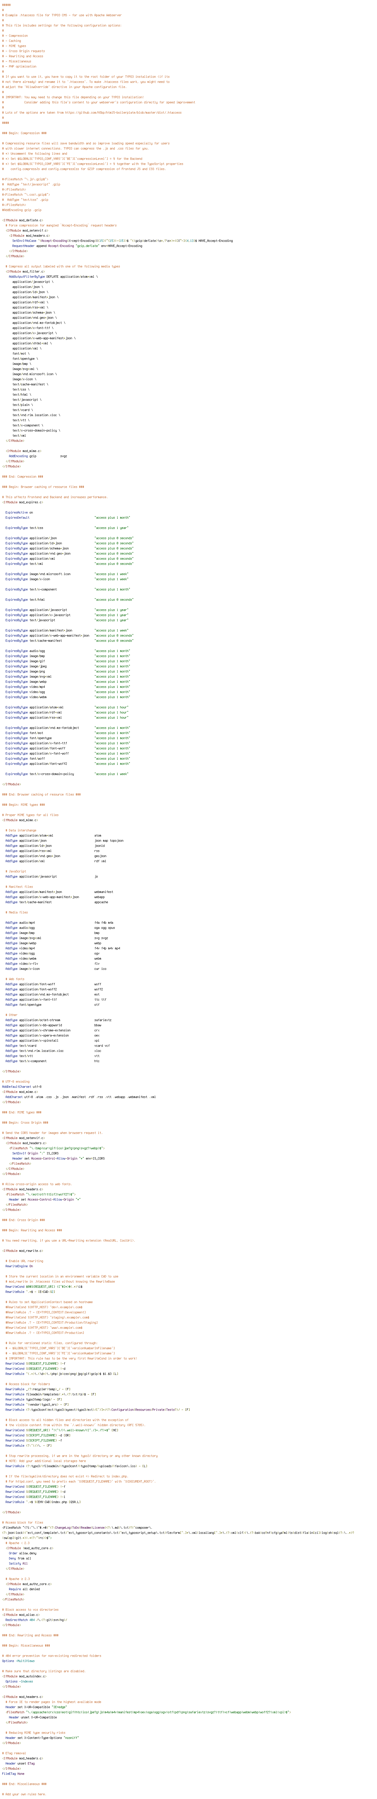The width and height of the screenshot is (377, 1799).
Task: Click the 'RewriteEngine On' directive
Action: pyautogui.click(x=20, y=1266)
